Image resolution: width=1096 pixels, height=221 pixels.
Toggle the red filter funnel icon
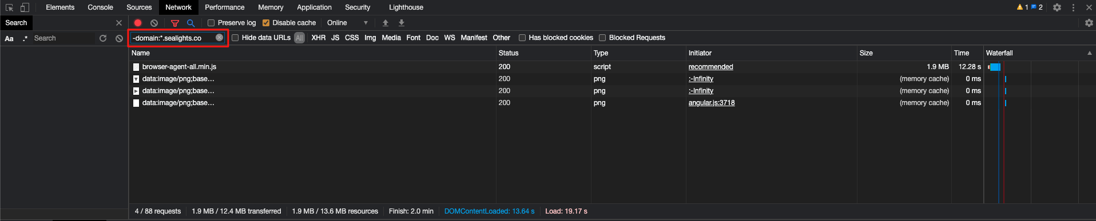[x=175, y=23]
